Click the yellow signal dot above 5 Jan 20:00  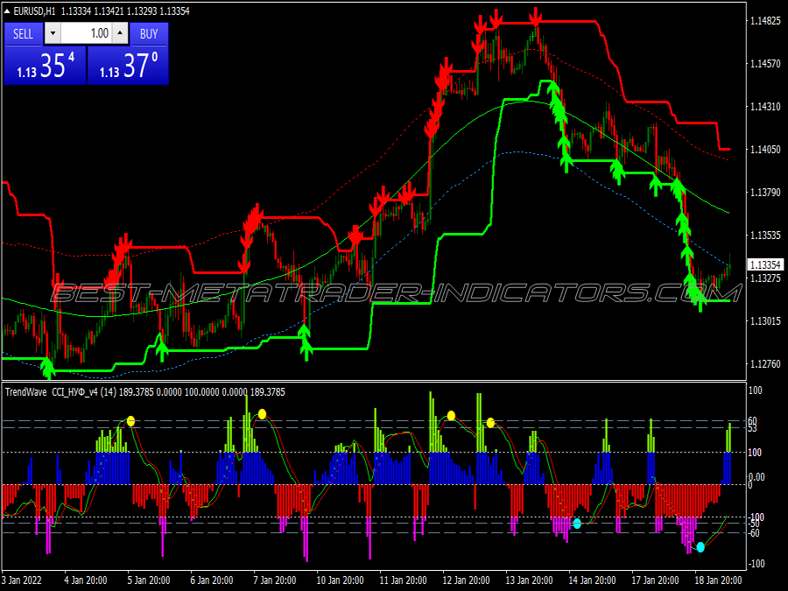click(x=130, y=421)
